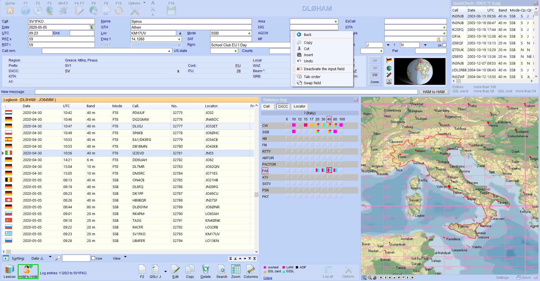
Task: Click the highlighted FAX 40m swatch
Action: [329, 170]
